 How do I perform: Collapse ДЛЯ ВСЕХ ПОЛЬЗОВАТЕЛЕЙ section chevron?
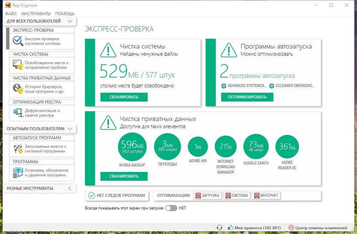point(70,21)
